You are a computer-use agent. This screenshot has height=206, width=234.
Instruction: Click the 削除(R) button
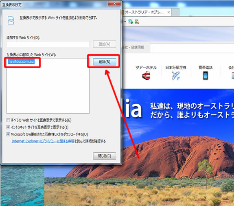105,62
